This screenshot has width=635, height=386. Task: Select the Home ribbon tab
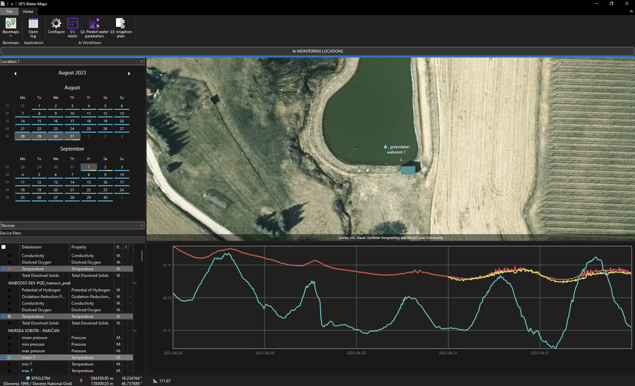click(x=28, y=12)
